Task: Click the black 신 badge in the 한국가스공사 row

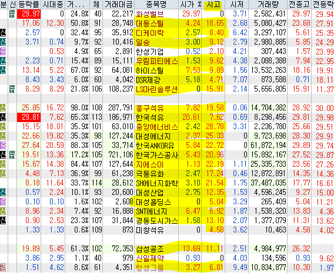Action: [3, 154]
